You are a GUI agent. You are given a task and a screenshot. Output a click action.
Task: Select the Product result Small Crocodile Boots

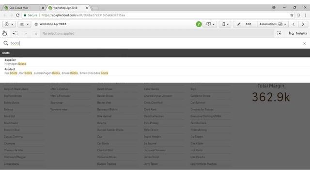(94, 73)
